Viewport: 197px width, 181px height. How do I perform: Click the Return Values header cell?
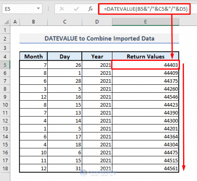pos(145,56)
